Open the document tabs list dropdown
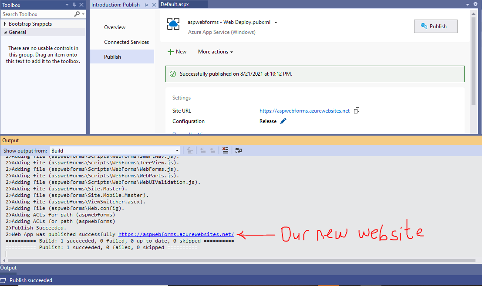The width and height of the screenshot is (482, 286). point(468,4)
